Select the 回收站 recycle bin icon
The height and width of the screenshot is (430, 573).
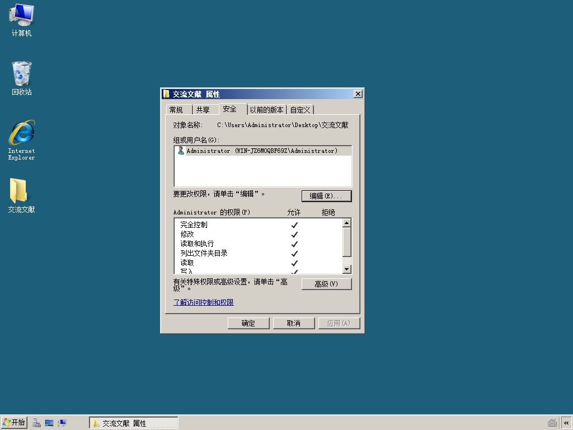(22, 78)
